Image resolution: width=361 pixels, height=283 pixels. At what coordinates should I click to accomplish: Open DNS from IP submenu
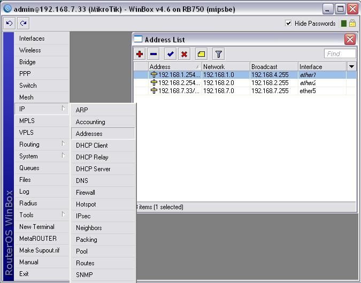[x=103, y=180]
